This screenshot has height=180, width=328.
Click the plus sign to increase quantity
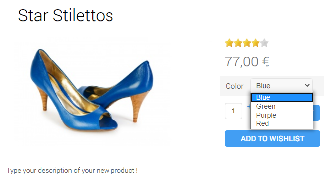click(x=249, y=107)
